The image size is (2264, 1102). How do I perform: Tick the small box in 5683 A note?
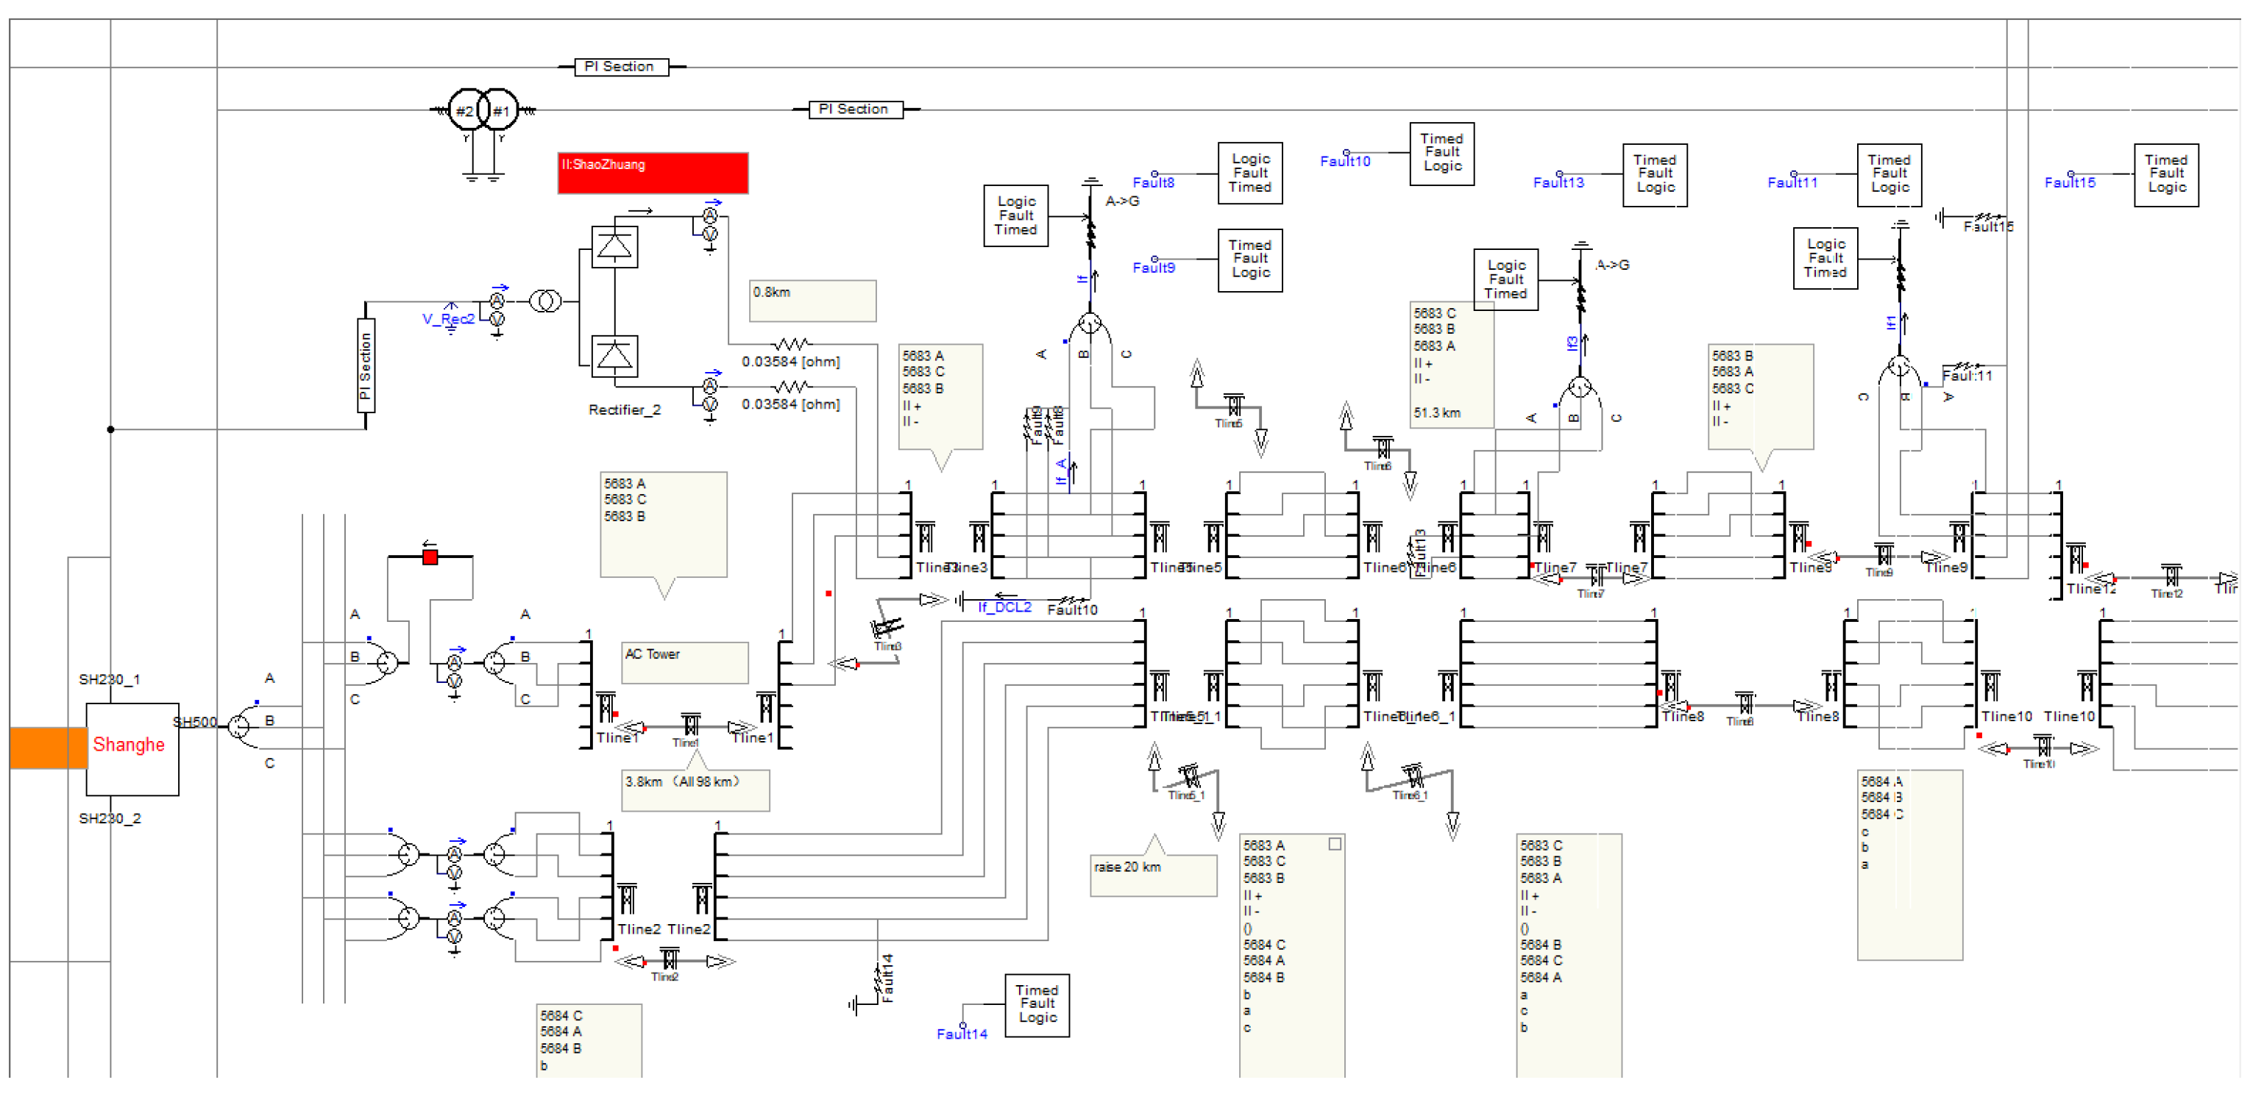(x=1334, y=844)
